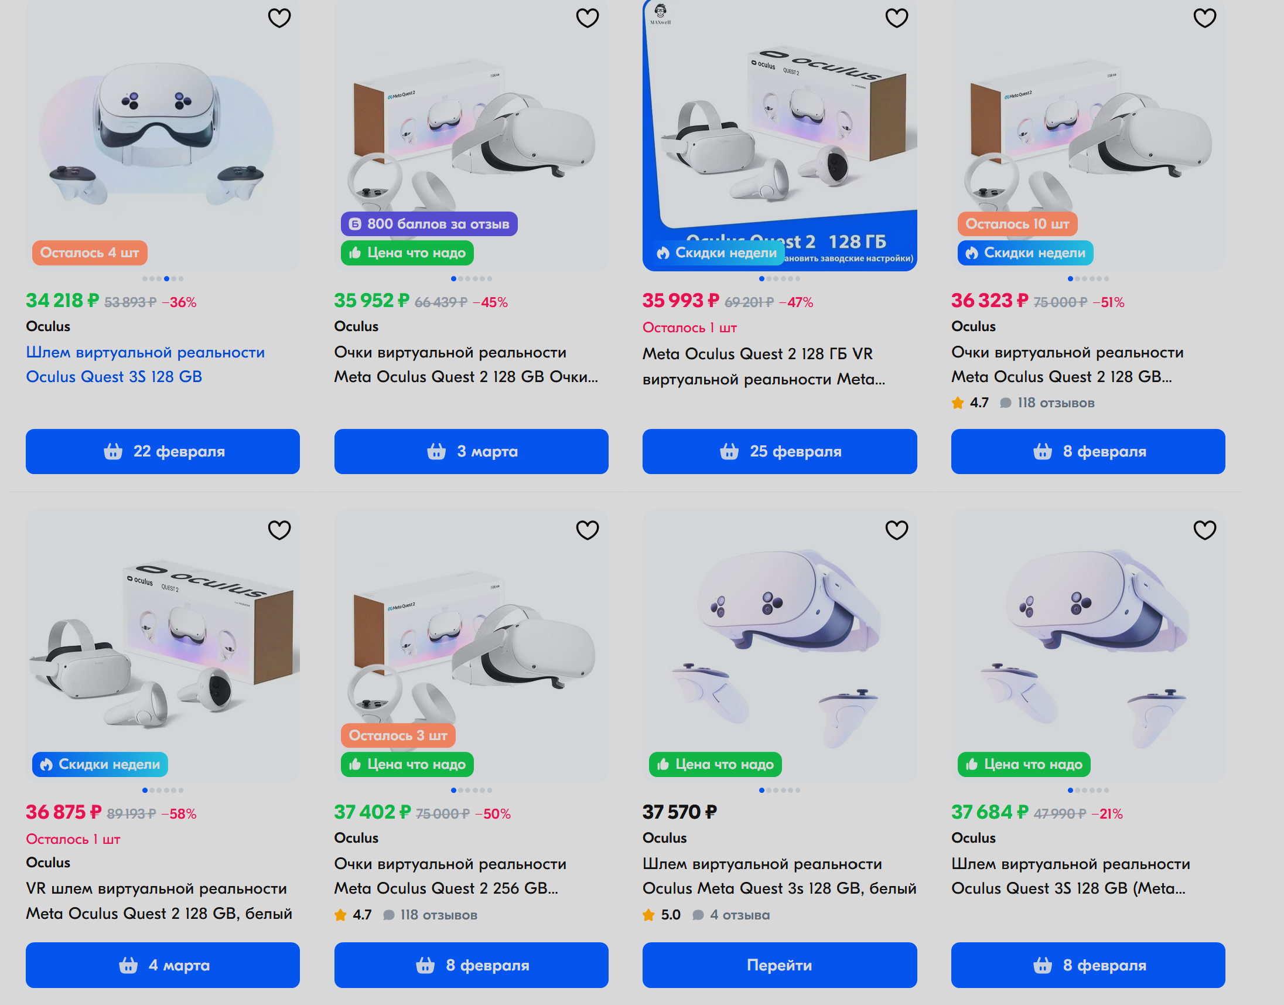1284x1005 pixels.
Task: Open 4 отзыва reviews link
Action: pos(739,915)
